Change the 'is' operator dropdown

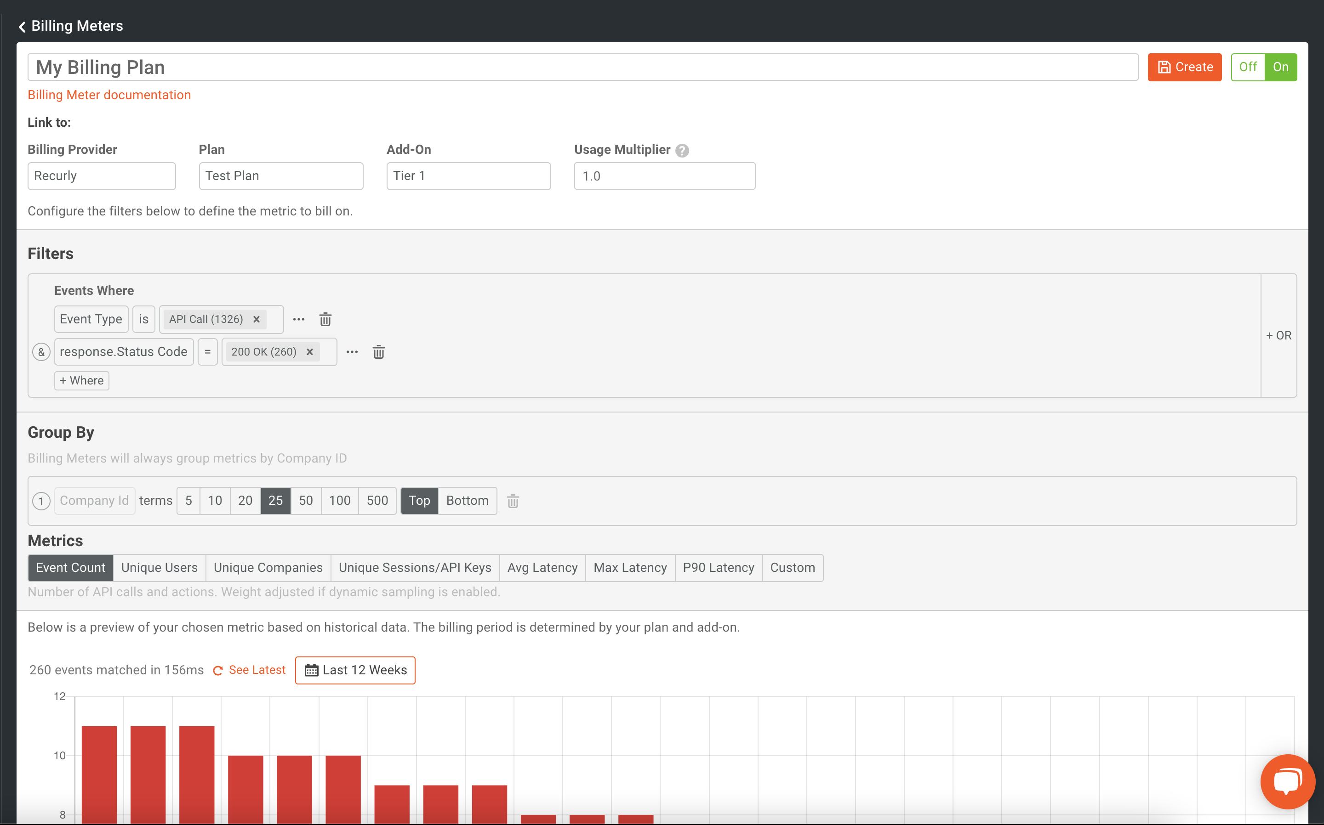pos(143,319)
